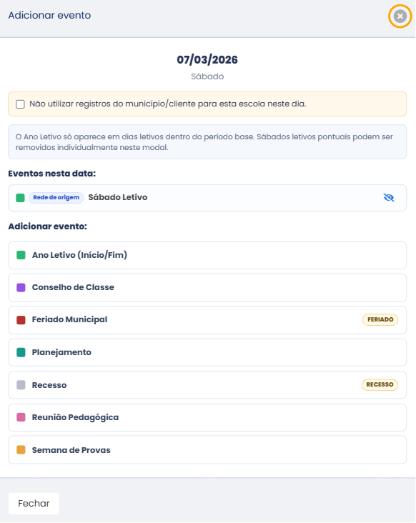This screenshot has width=416, height=523.
Task: Click the RECESSO badge tag
Action: [x=380, y=384]
